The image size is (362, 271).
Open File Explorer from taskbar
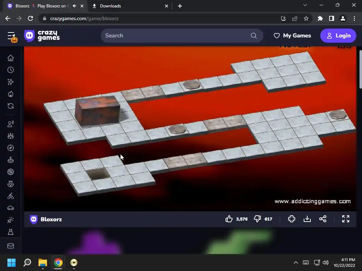click(x=43, y=263)
